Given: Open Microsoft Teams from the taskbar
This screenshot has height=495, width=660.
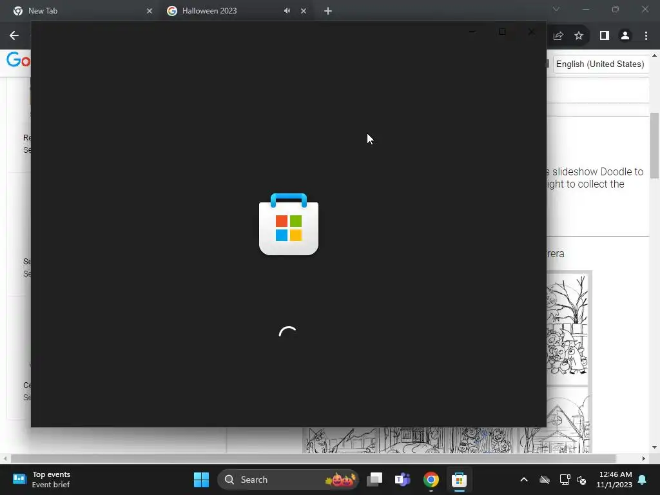Looking at the screenshot, I should tap(402, 480).
